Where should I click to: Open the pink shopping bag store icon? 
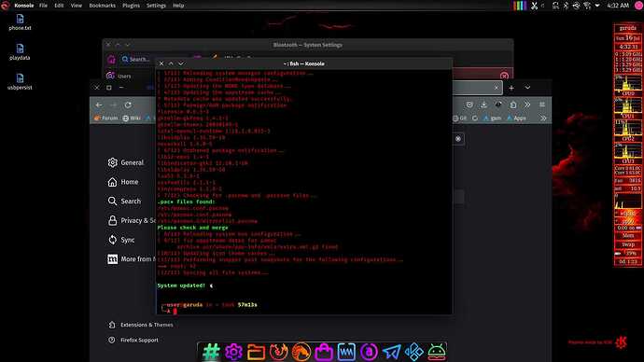click(x=324, y=352)
